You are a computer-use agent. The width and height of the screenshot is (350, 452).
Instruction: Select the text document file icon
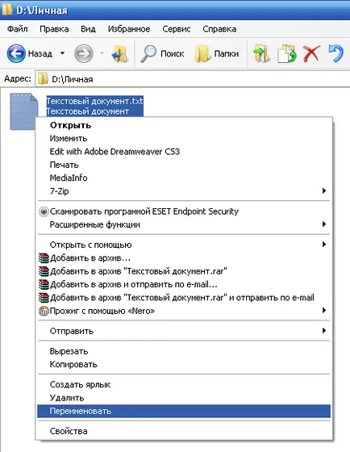[x=24, y=111]
